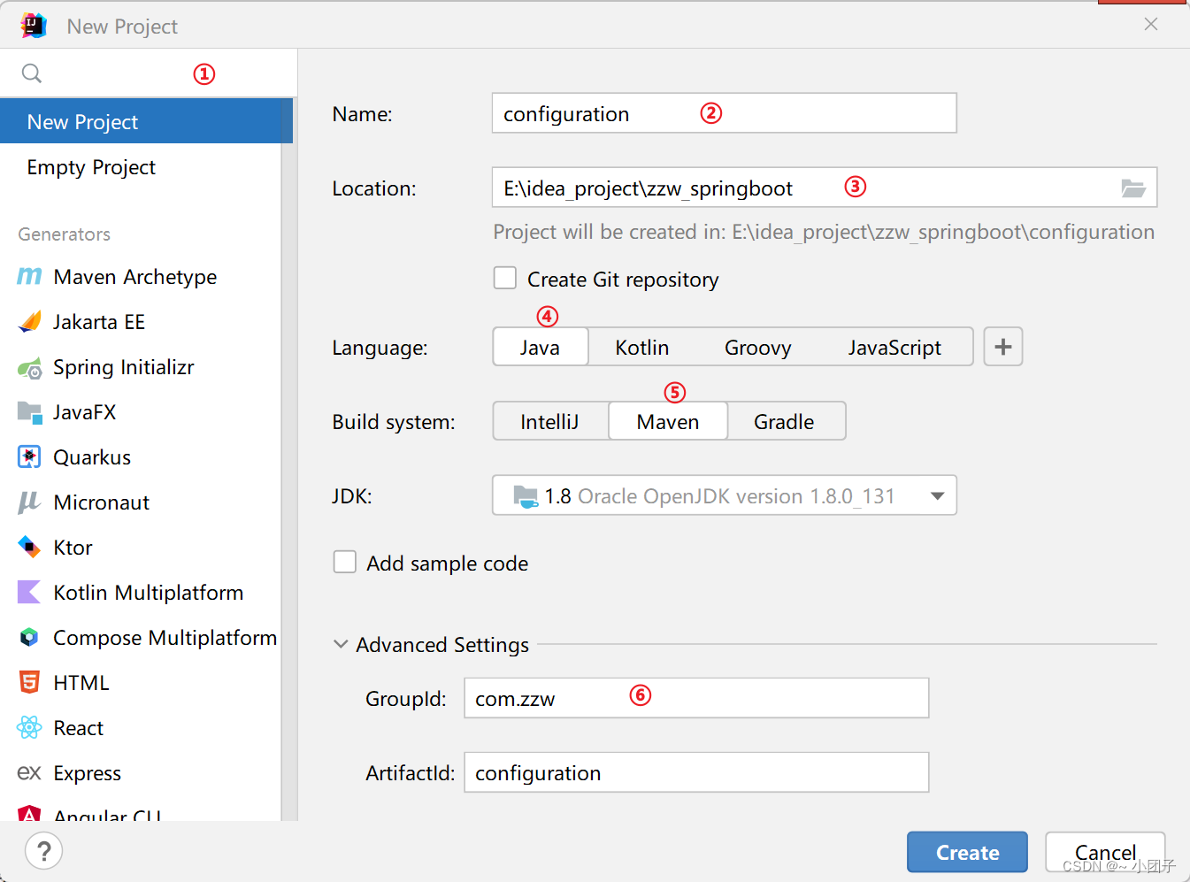The width and height of the screenshot is (1190, 882).
Task: Choose JavaScript as the language
Action: tap(894, 347)
